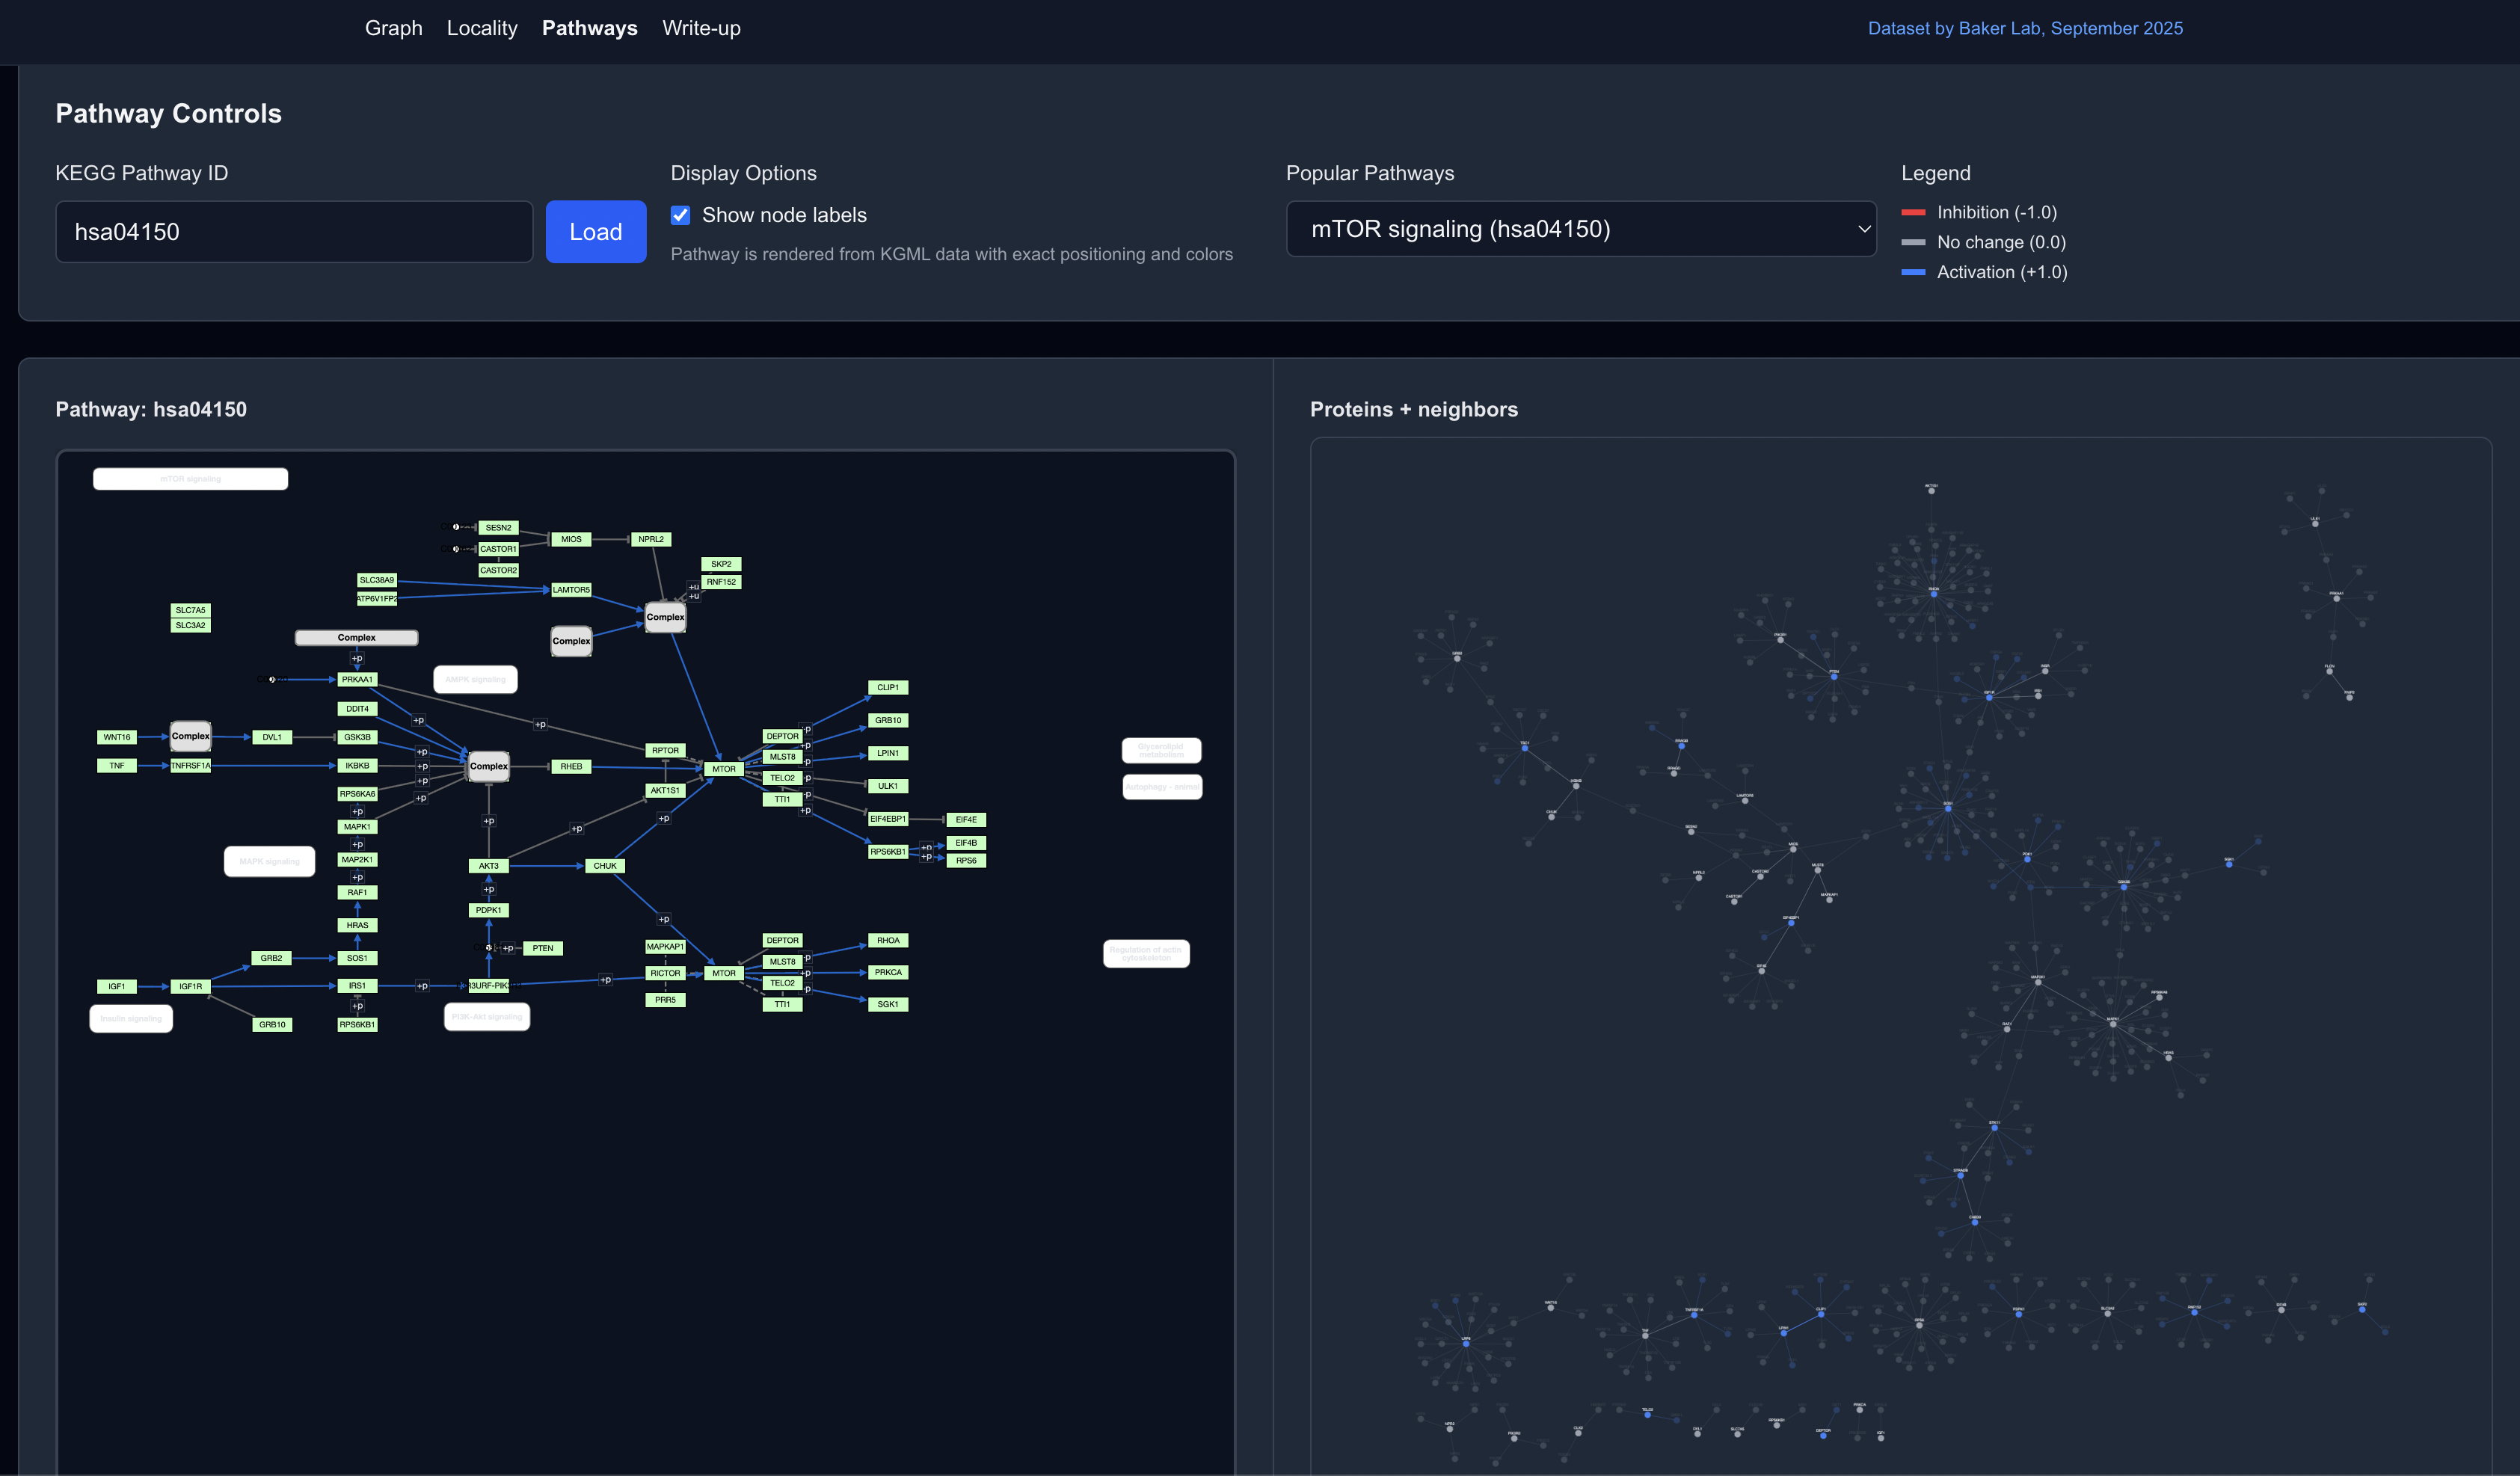Open the Locality tab
This screenshot has height=1476, width=2520.
coord(482,28)
